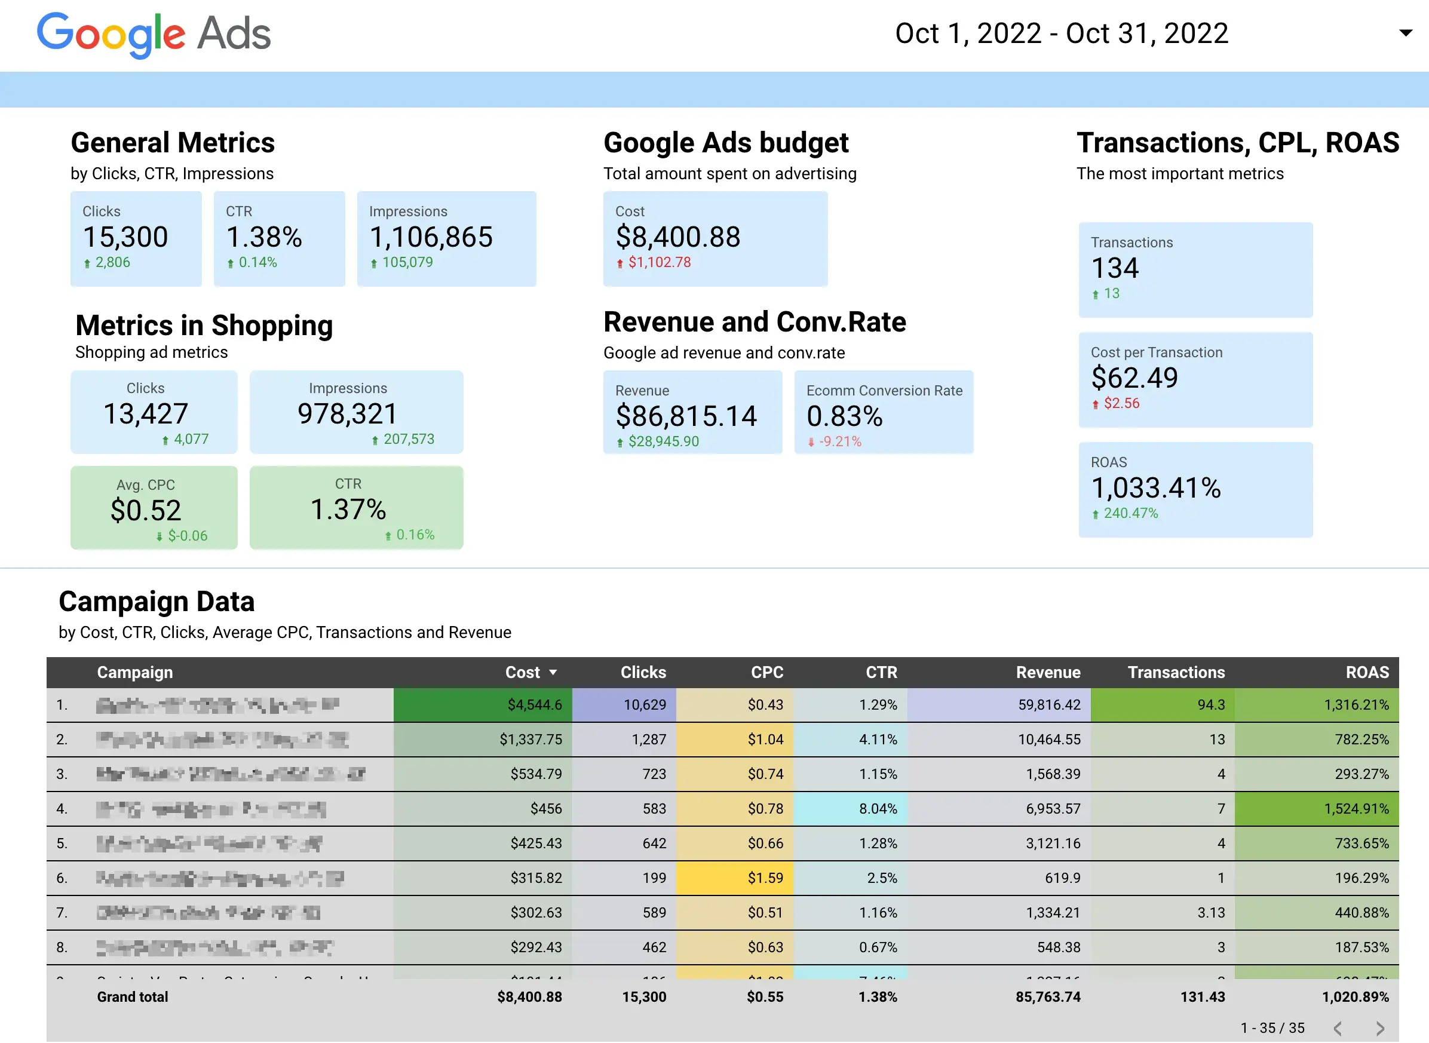Sort campaigns by the Revenue column header
This screenshot has height=1043, width=1429.
[1048, 673]
